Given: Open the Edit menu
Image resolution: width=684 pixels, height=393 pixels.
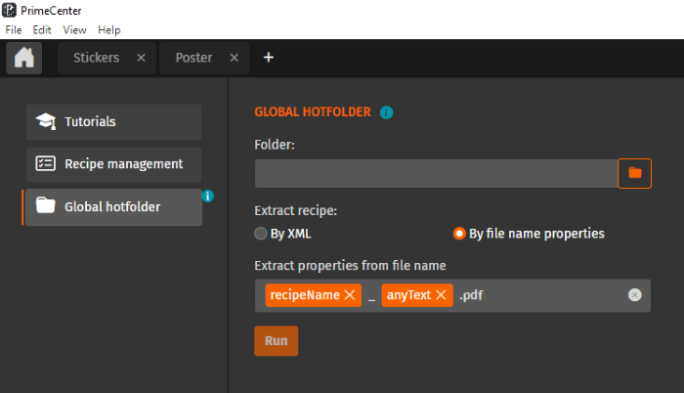Looking at the screenshot, I should click(x=42, y=30).
